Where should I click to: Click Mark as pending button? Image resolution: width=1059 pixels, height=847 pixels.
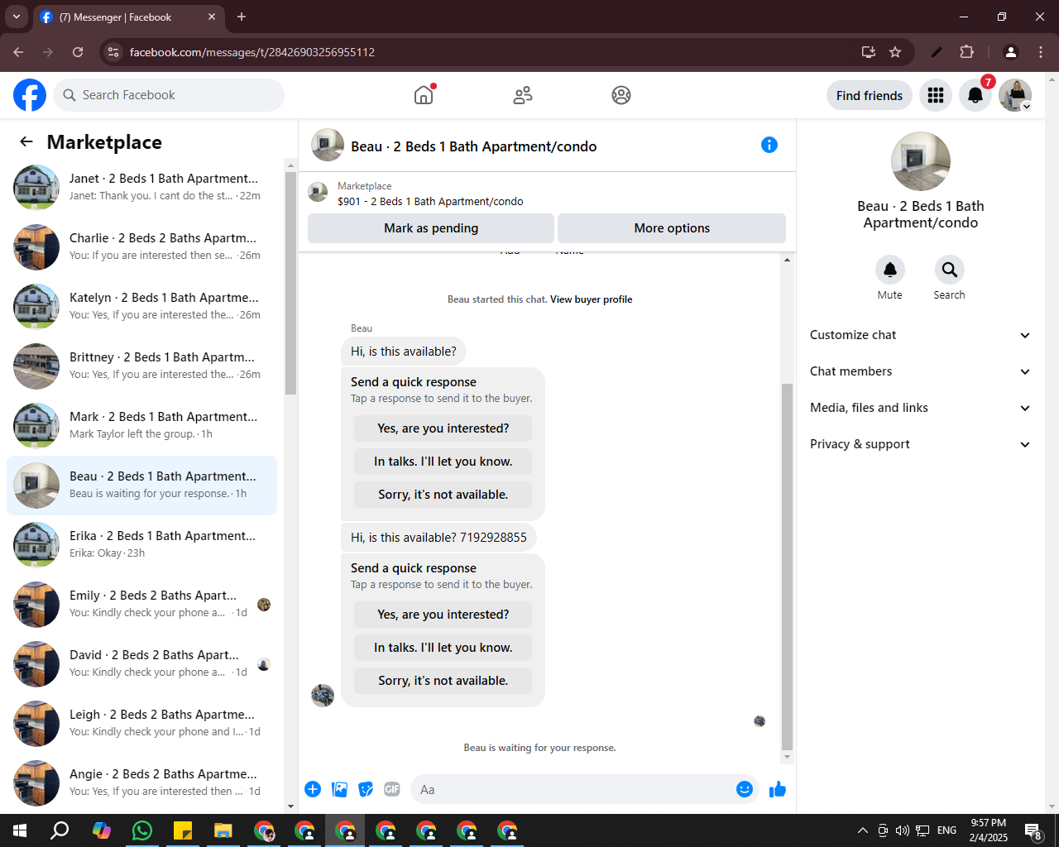click(431, 228)
